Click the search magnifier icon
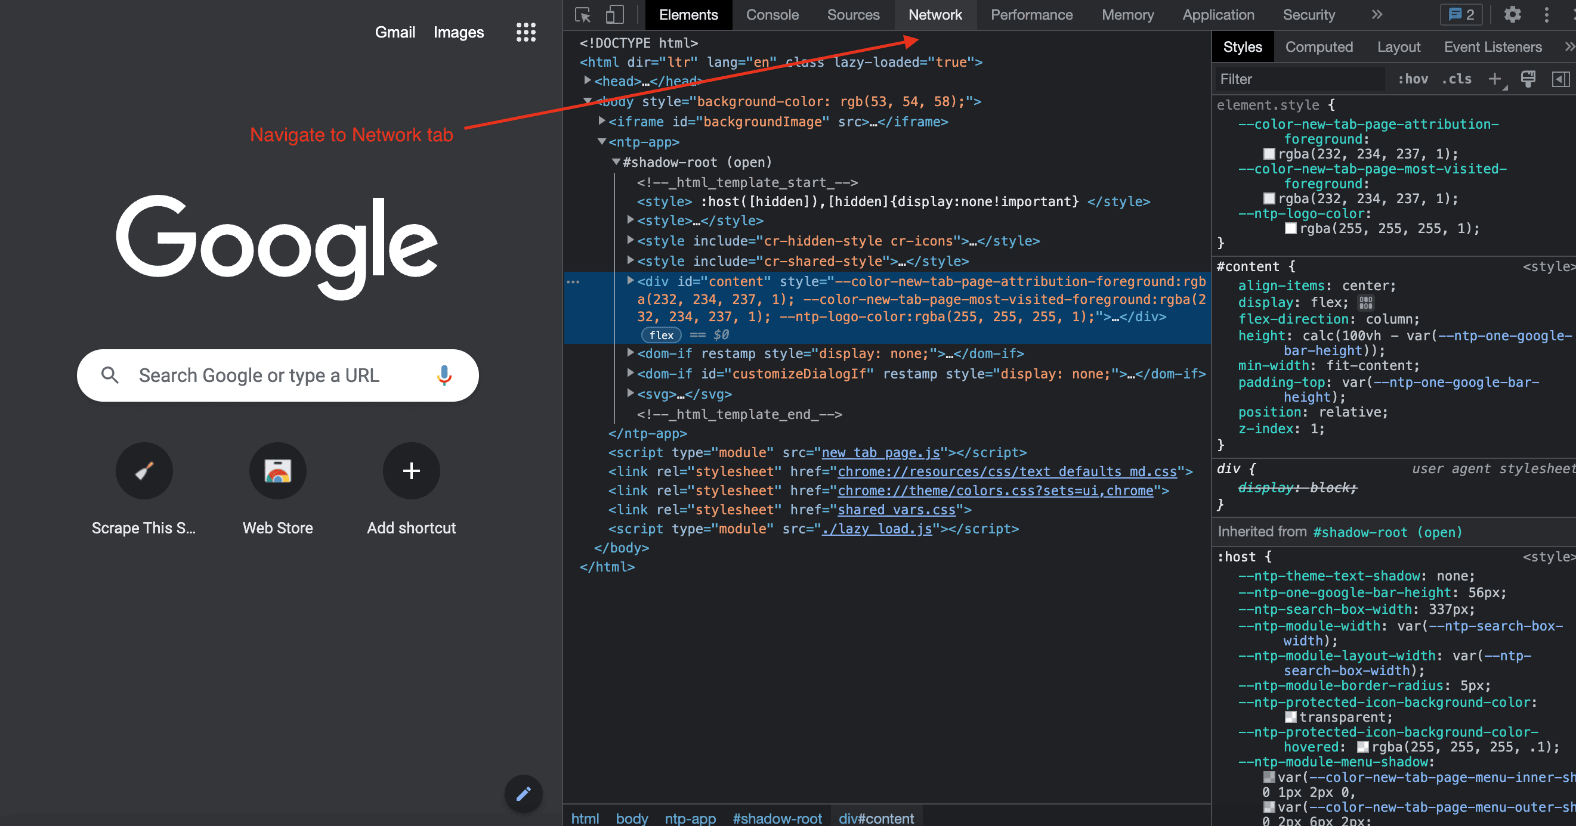The height and width of the screenshot is (826, 1576). (110, 375)
